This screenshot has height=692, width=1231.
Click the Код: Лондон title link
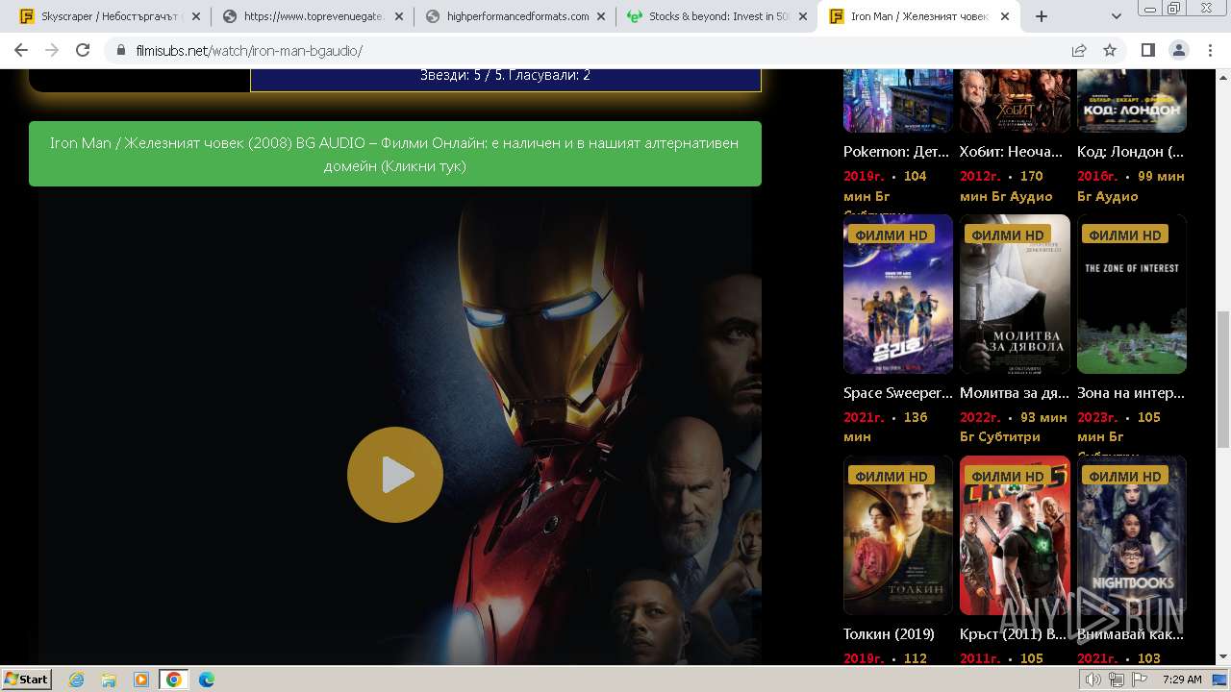(1130, 152)
